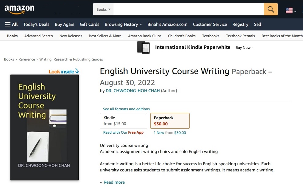The width and height of the screenshot is (303, 188).
Task: Open Writing, Research & Publishing Guides breadcrumb
Action: tap(71, 59)
